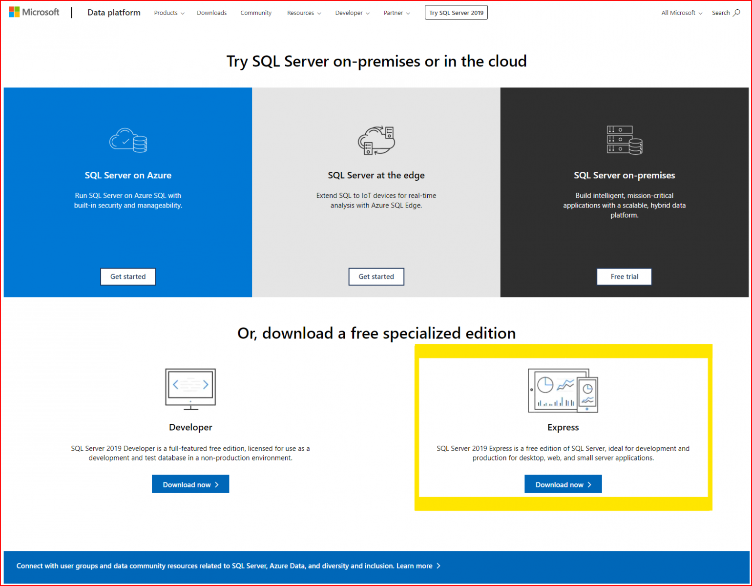This screenshot has width=752, height=586.
Task: Click the SQL Server on Azure cloud icon
Action: pos(128,140)
